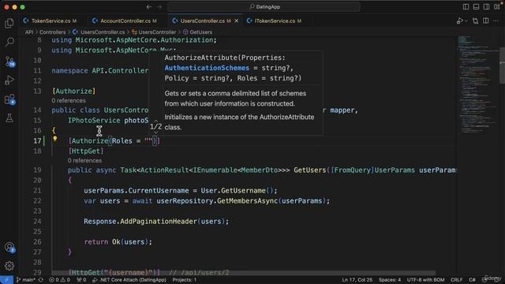The width and height of the screenshot is (505, 284).
Task: Split the editor to the right
Action: [486, 21]
